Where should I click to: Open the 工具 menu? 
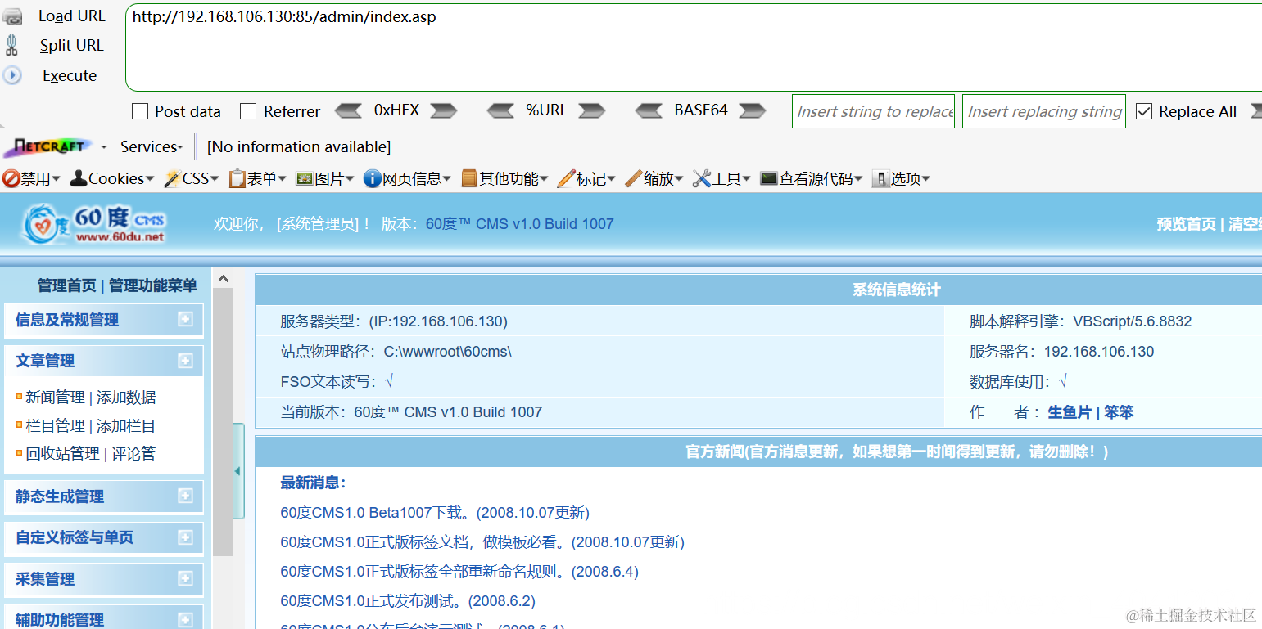(x=721, y=178)
